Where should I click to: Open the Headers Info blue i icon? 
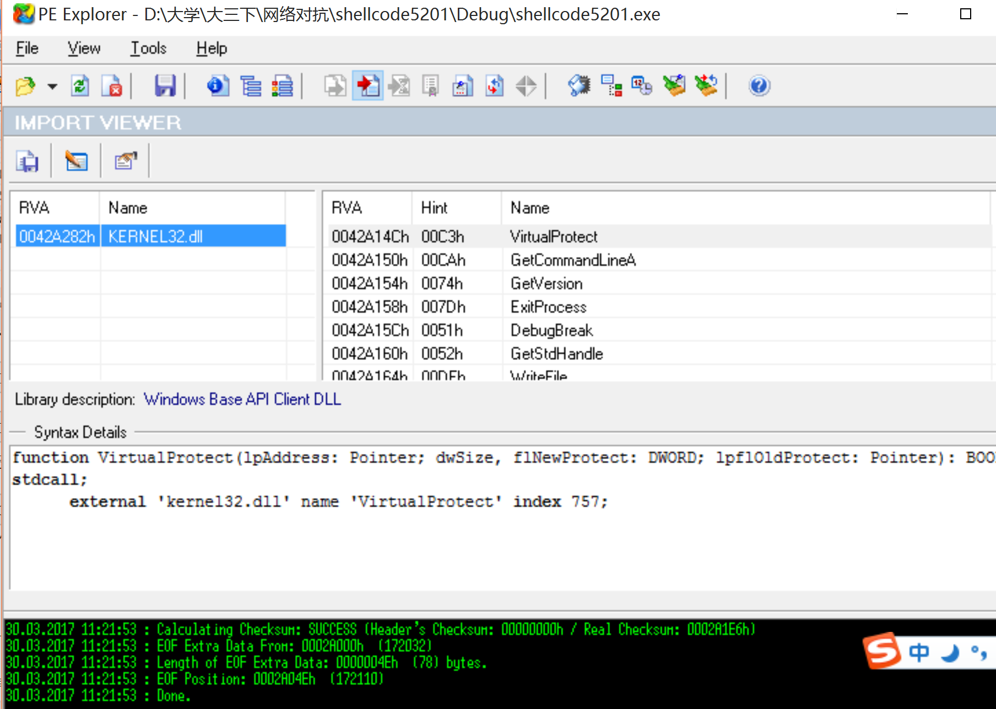click(x=218, y=86)
